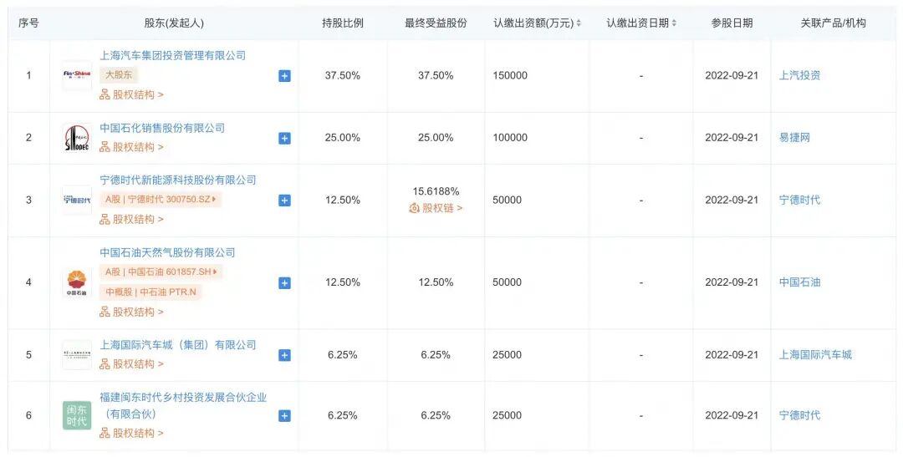903x457 pixels.
Task: Click the 25.00% 持股比例 cell
Action: [343, 138]
